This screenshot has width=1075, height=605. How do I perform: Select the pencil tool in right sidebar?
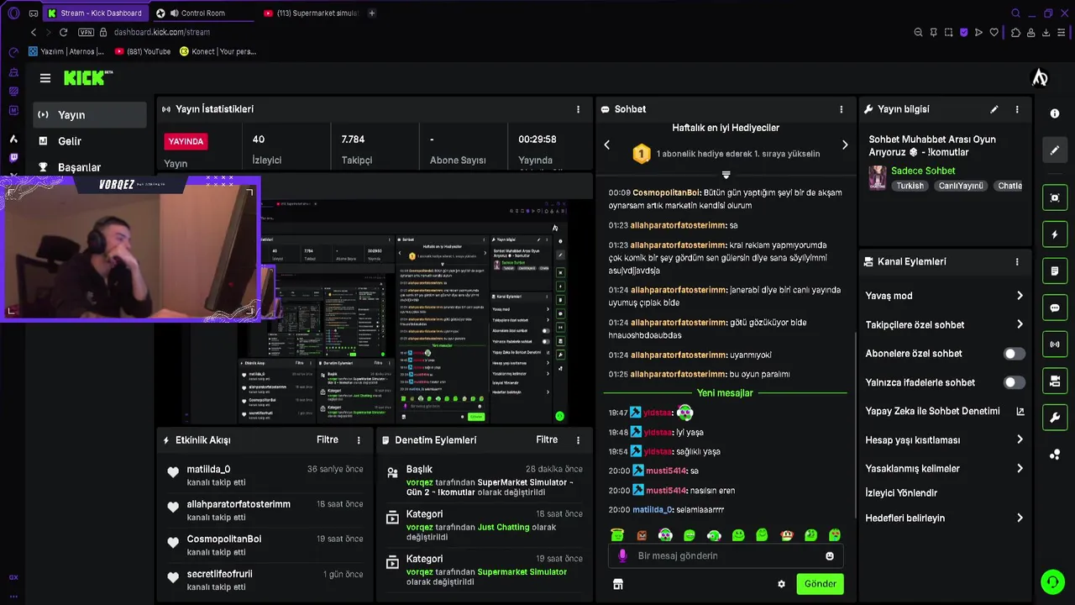point(1055,150)
